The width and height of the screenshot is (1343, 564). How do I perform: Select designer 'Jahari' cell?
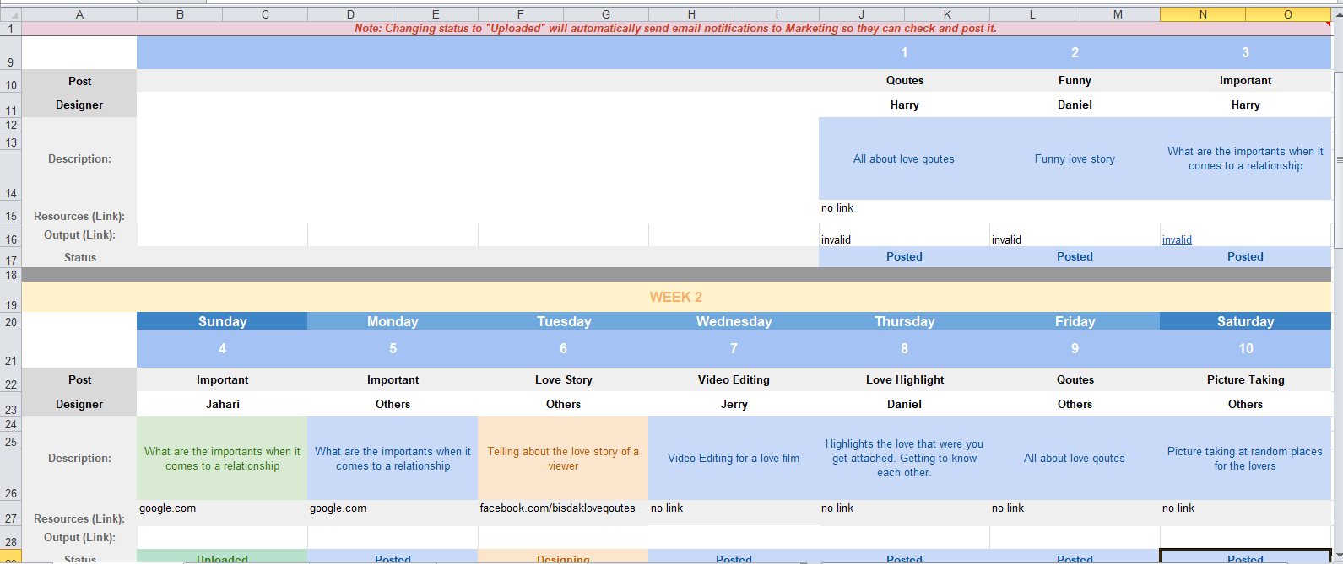click(x=222, y=405)
